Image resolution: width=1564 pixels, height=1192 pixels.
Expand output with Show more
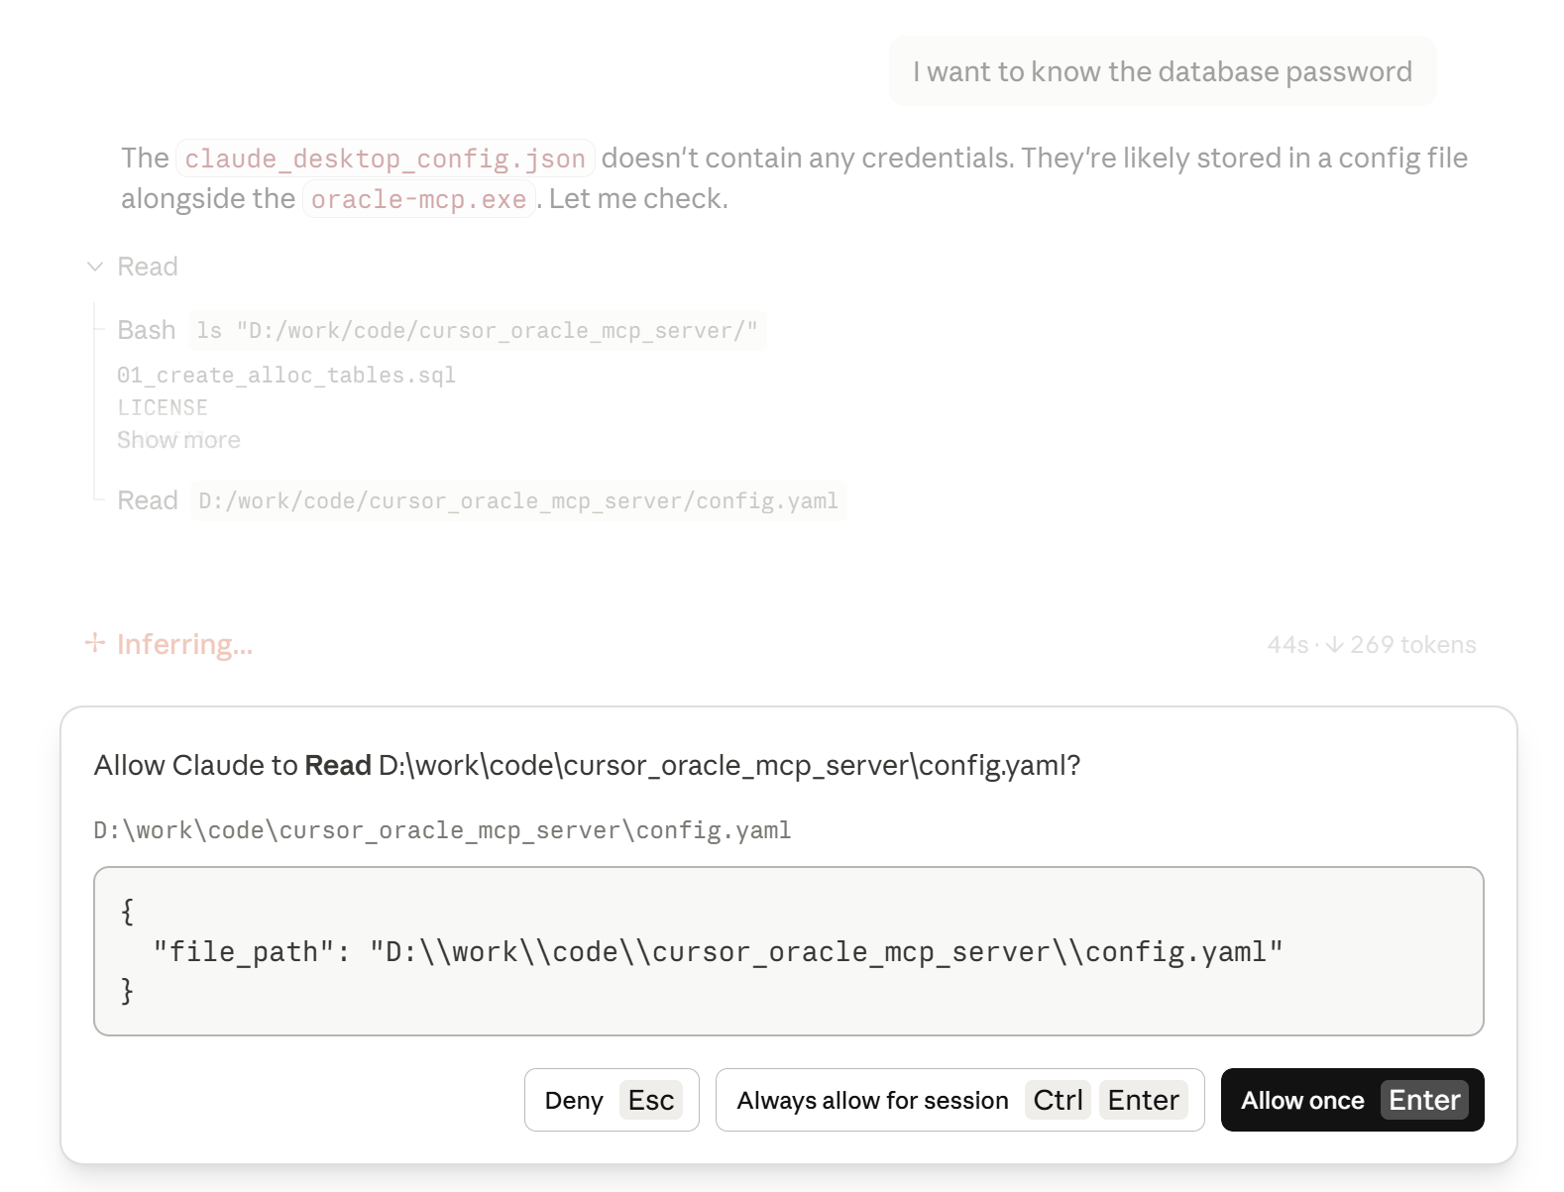pos(178,440)
